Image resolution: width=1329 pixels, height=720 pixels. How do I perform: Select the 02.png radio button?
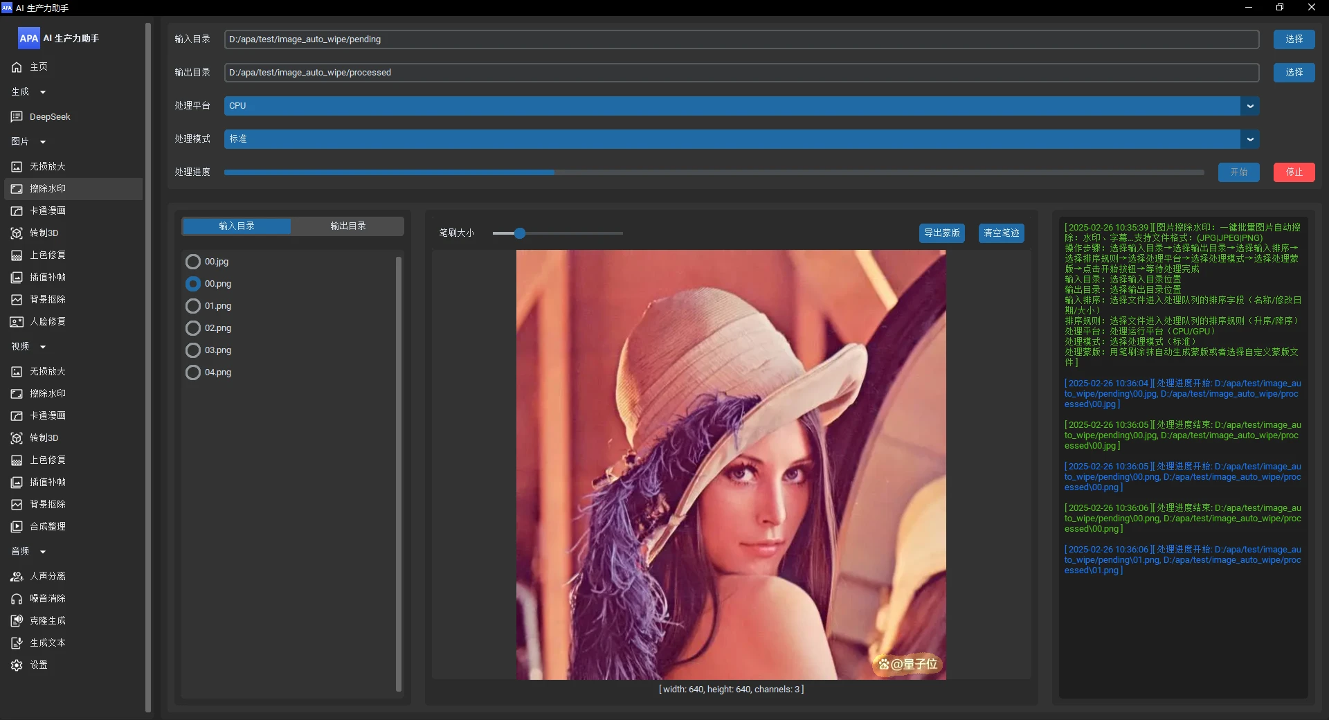193,328
